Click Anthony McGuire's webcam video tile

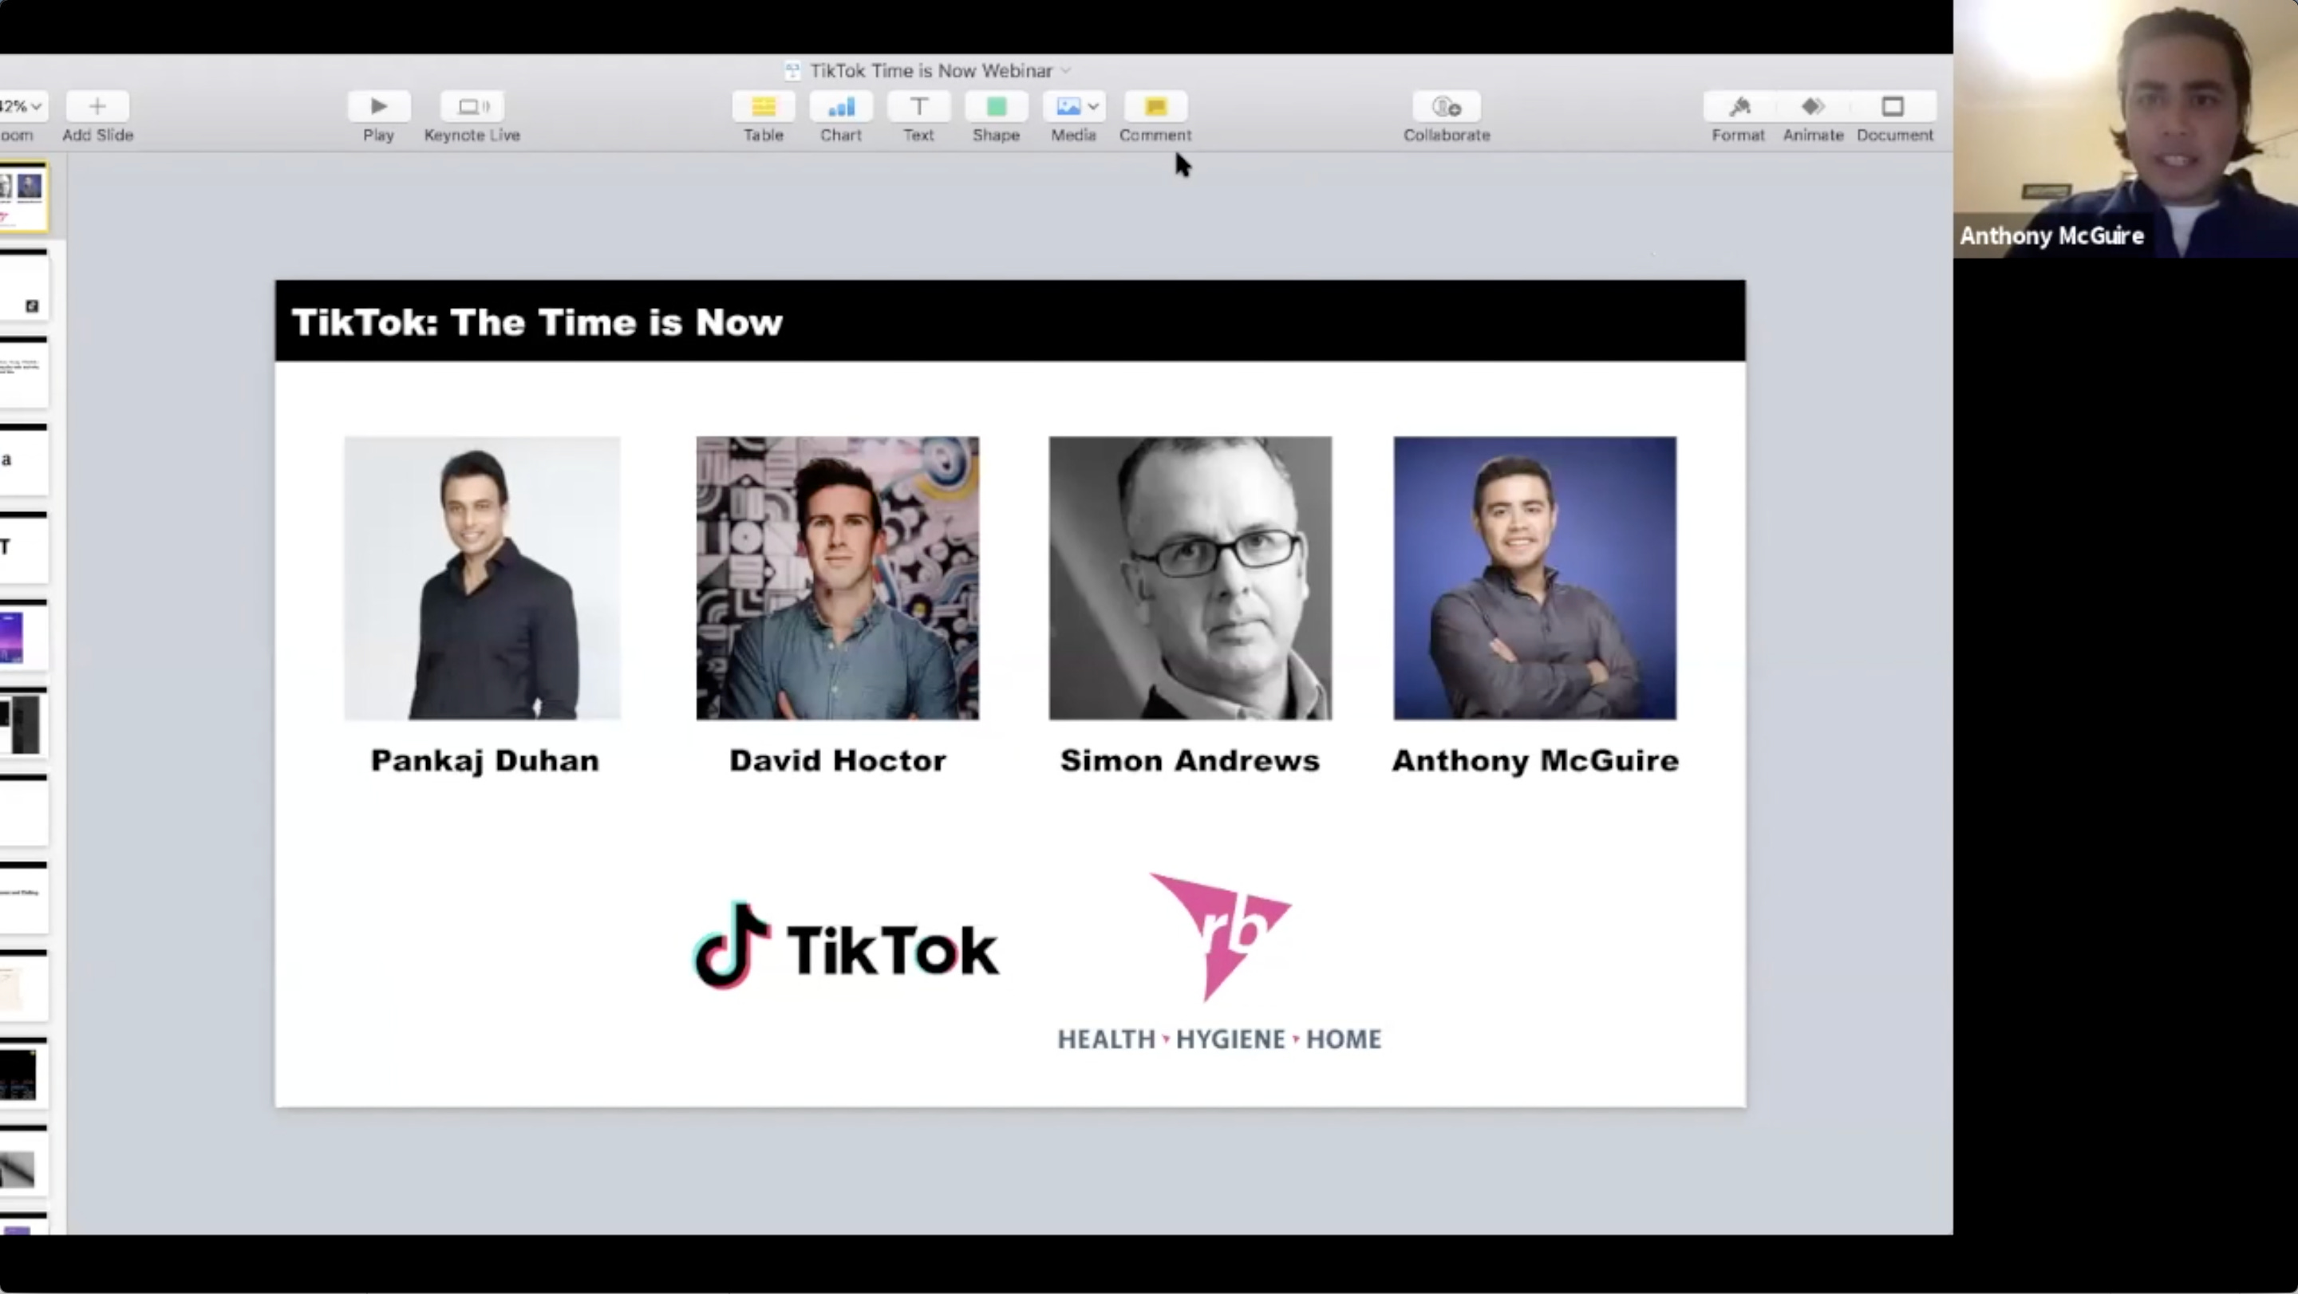2125,129
